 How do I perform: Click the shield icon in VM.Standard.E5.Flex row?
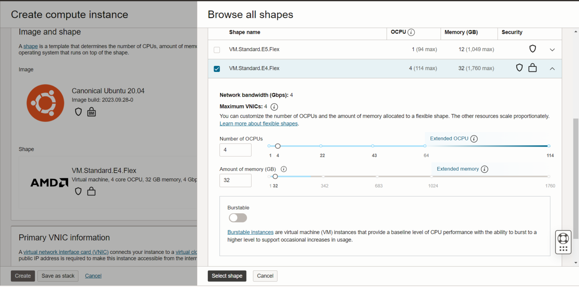[x=533, y=49]
